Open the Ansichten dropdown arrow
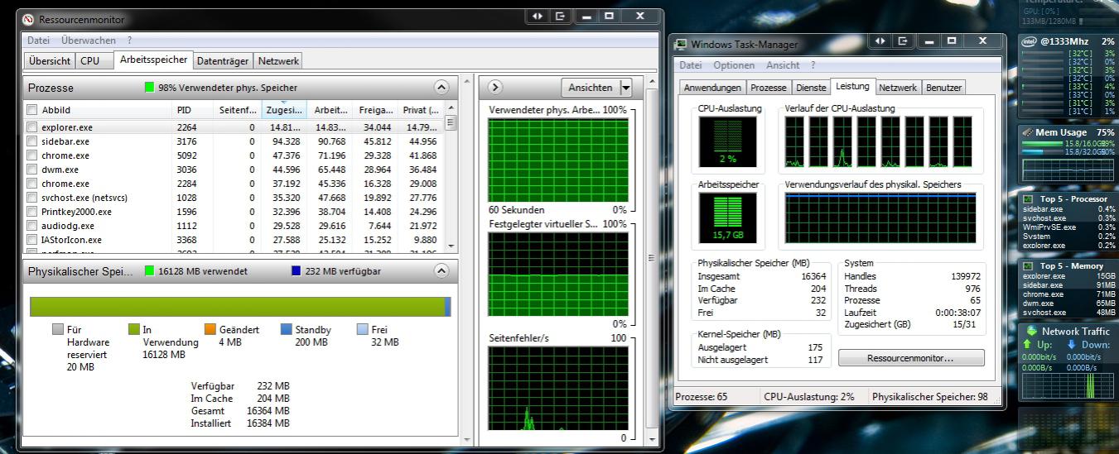 point(625,88)
